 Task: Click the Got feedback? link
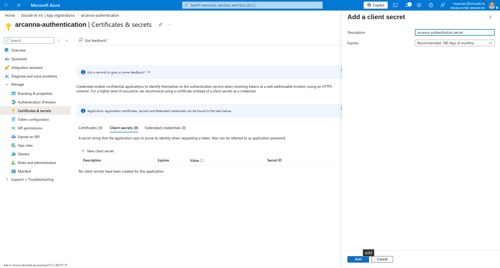93,41
